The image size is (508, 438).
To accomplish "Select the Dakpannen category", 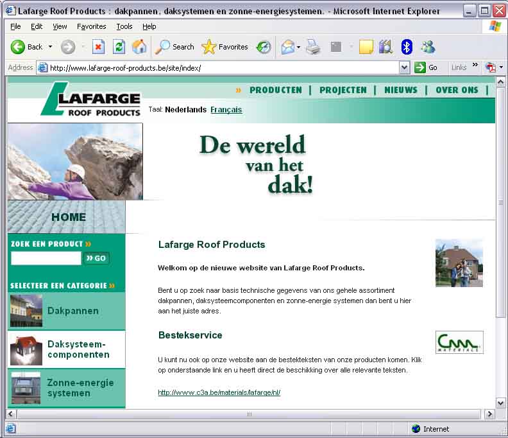I will point(67,311).
